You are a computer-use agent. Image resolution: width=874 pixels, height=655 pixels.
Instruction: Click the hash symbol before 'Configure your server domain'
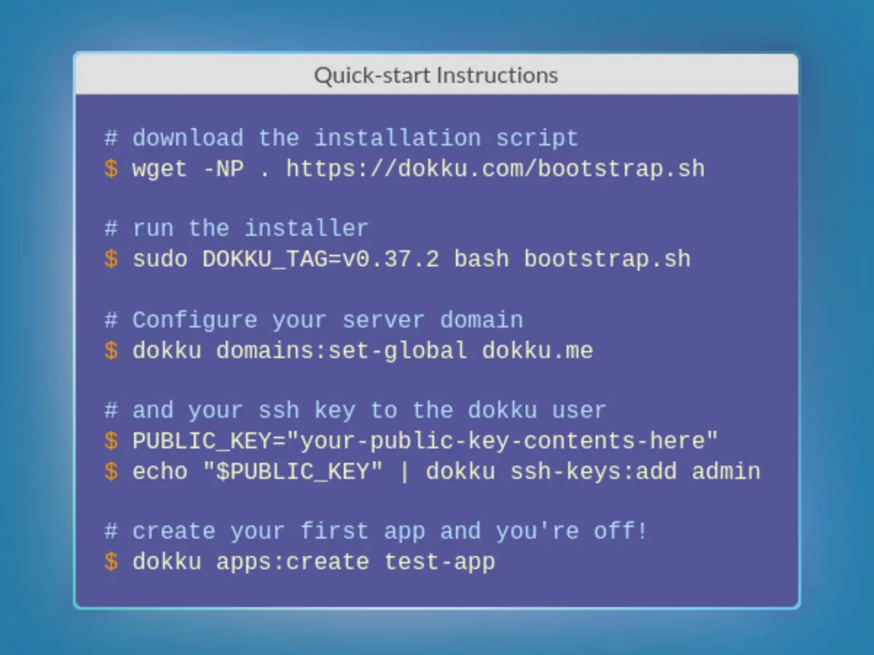tap(111, 319)
